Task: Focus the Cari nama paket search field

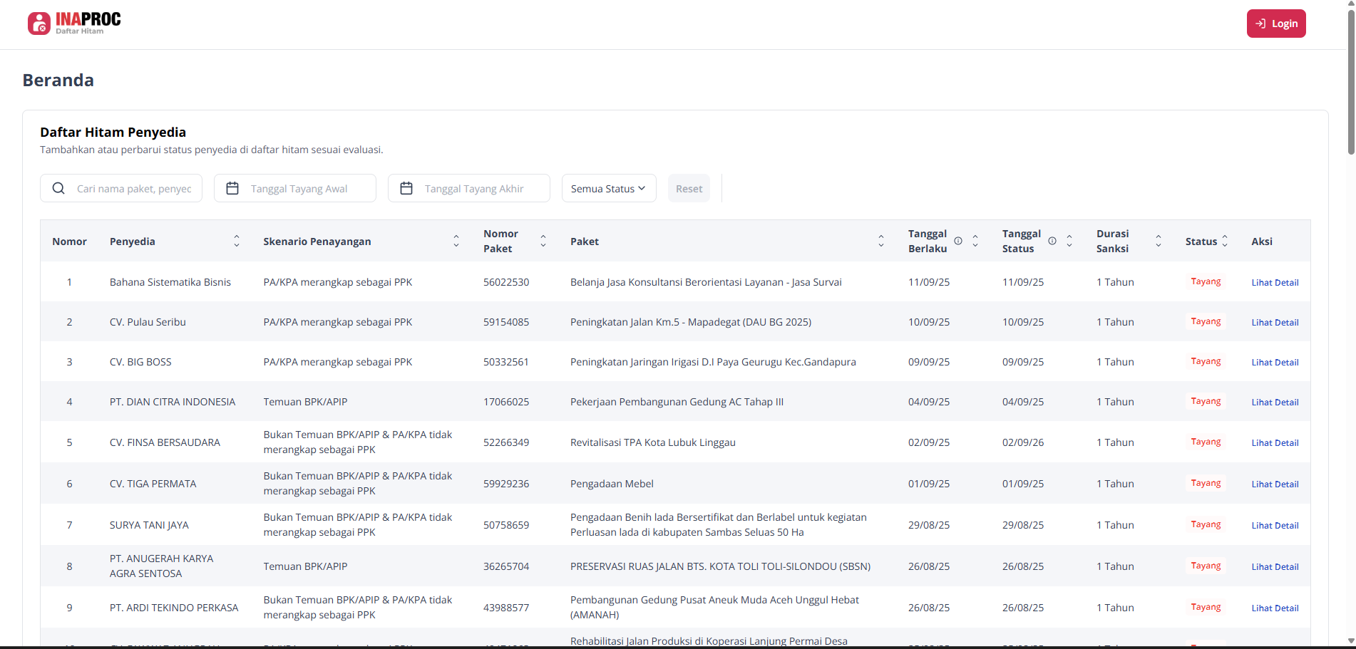Action: (134, 189)
